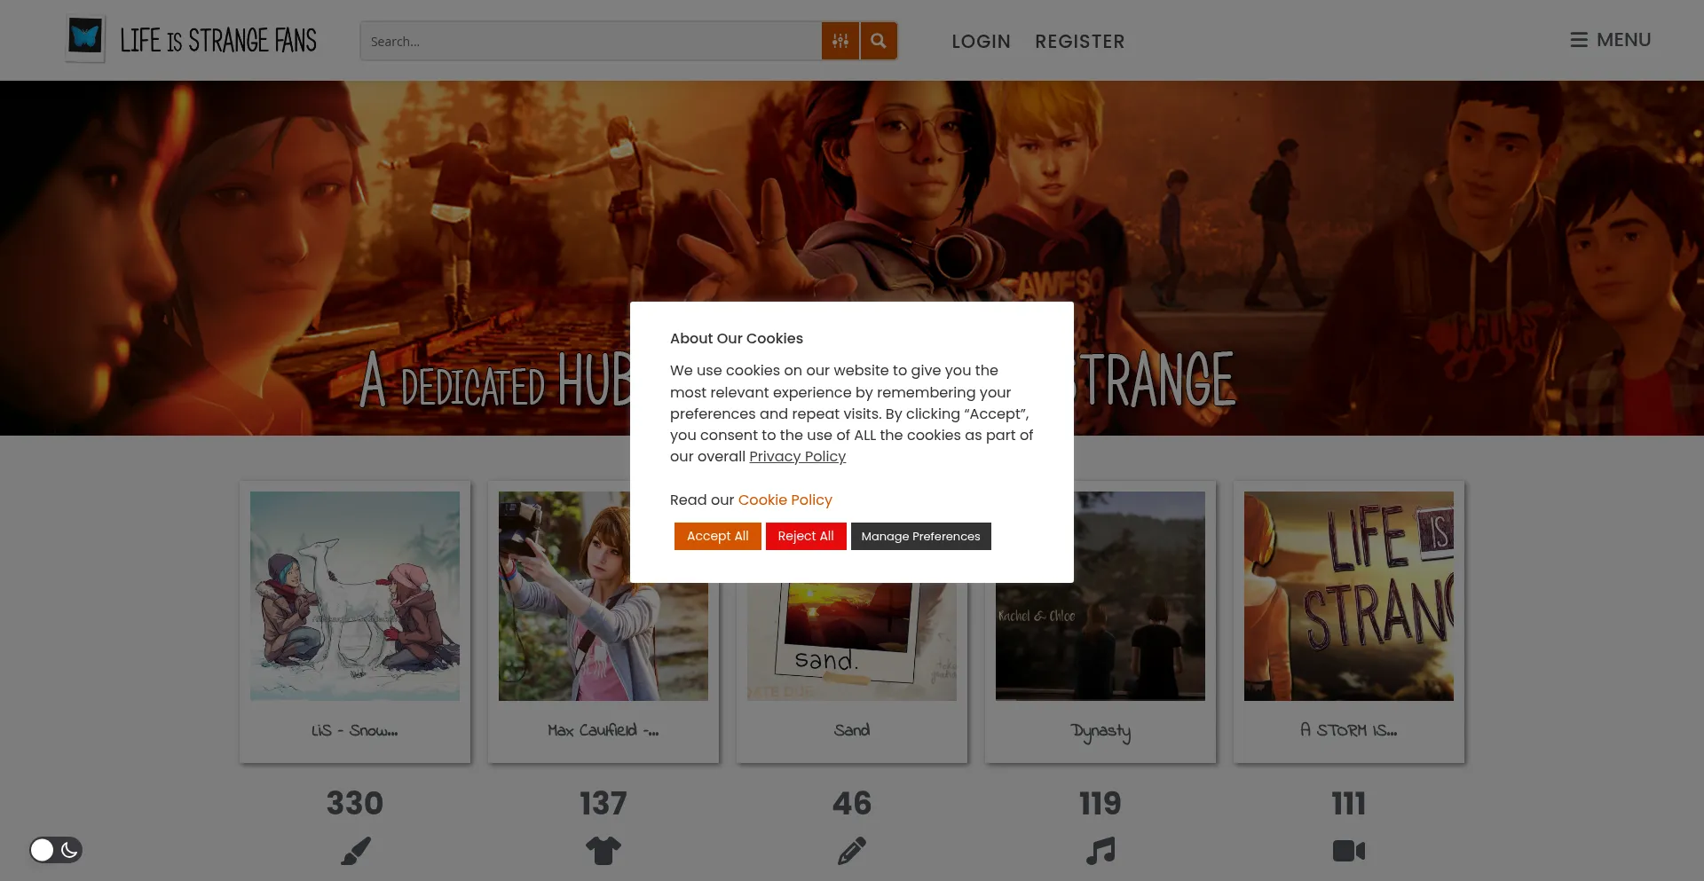Open the LiS - Snow artwork thumbnail

pos(355,596)
